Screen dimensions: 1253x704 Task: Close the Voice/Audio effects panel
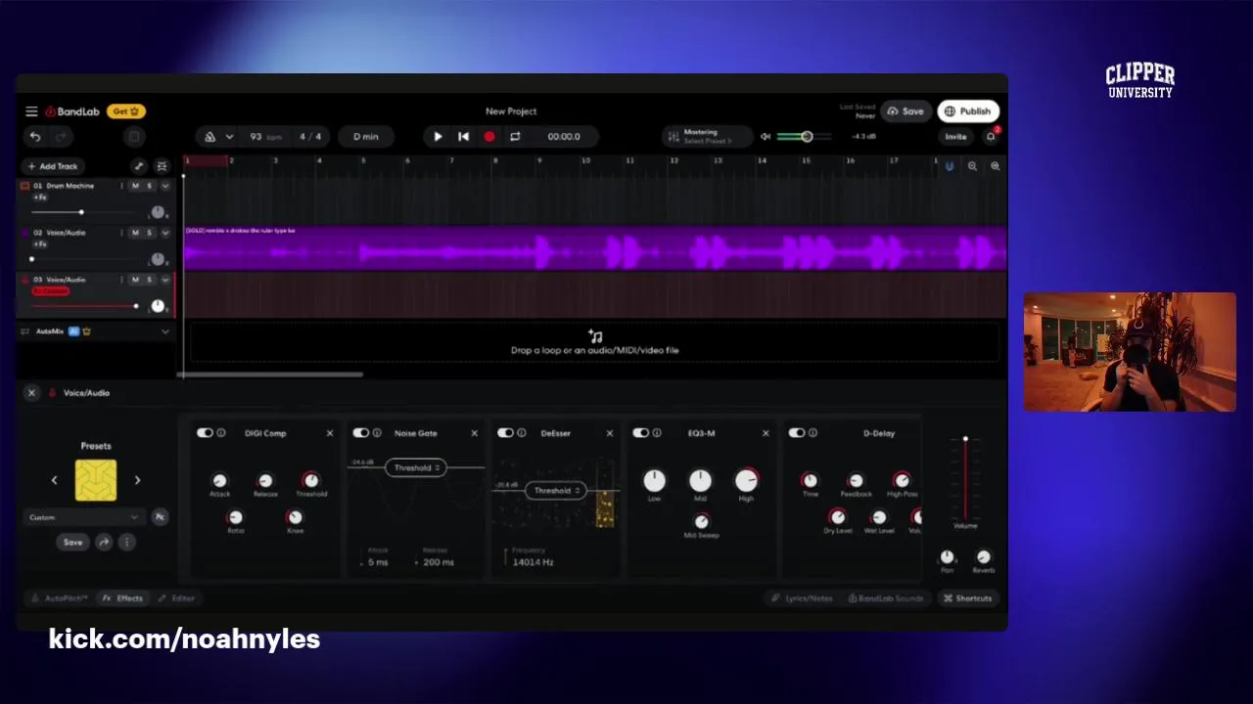tap(31, 393)
